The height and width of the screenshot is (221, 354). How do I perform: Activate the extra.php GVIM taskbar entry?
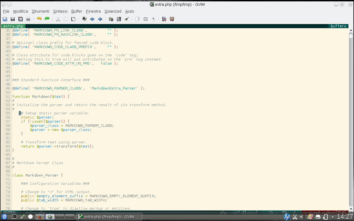coord(109,217)
